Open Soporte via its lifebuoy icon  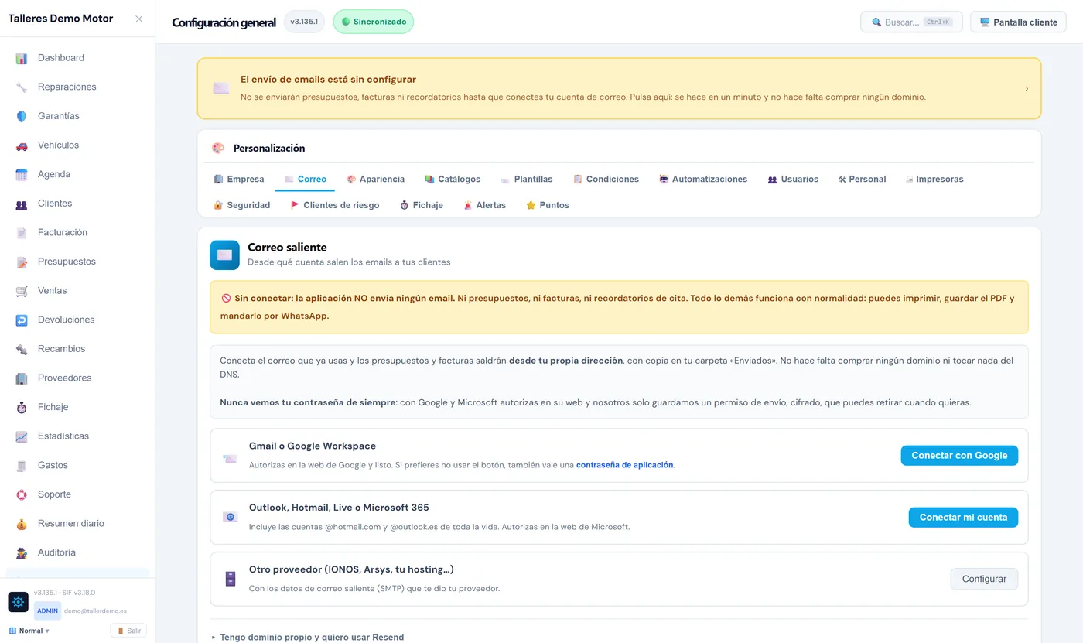[x=22, y=494]
